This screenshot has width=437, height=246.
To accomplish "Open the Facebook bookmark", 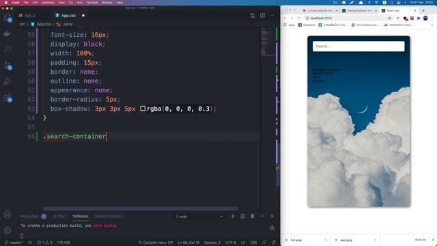I will pyautogui.click(x=307, y=25).
